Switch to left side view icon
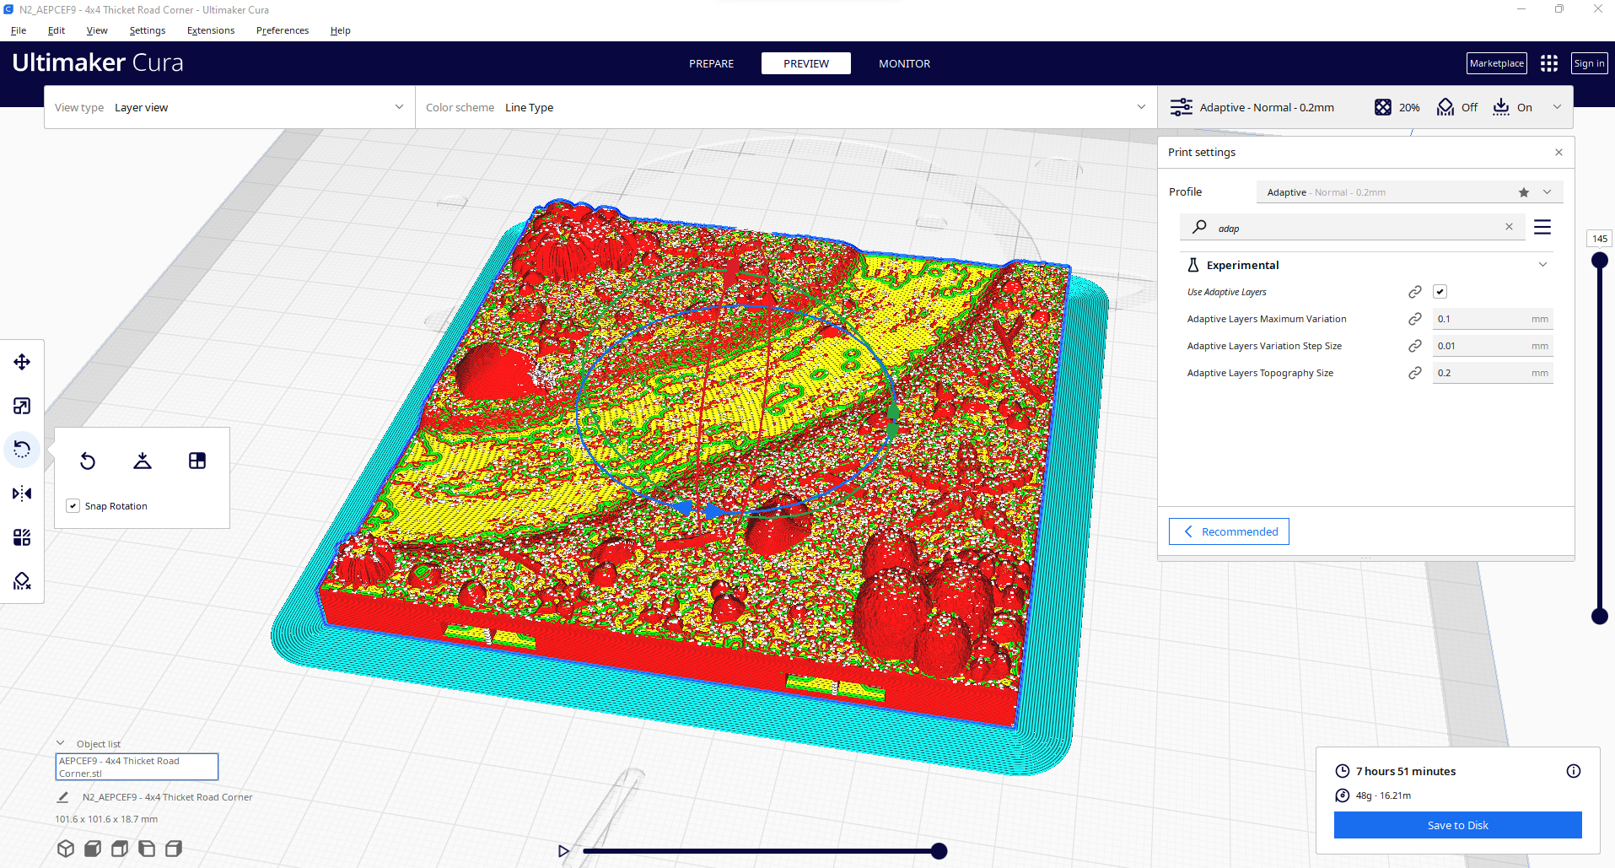The height and width of the screenshot is (868, 1615). pos(147,849)
